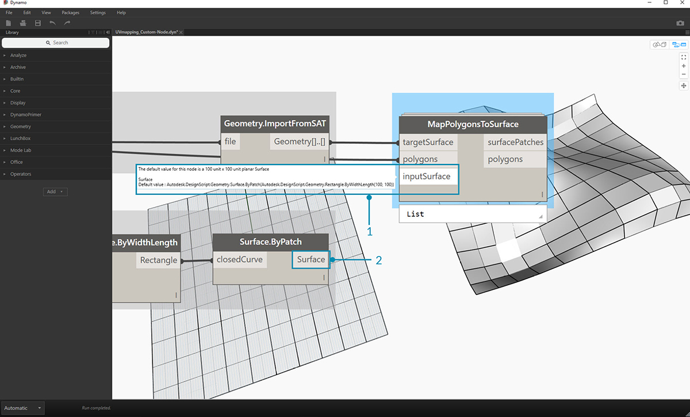Zoom in with the plus icon

tap(684, 66)
